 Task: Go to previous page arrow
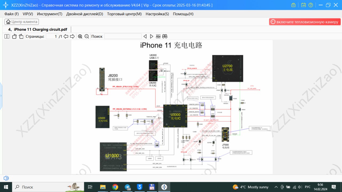point(66,36)
